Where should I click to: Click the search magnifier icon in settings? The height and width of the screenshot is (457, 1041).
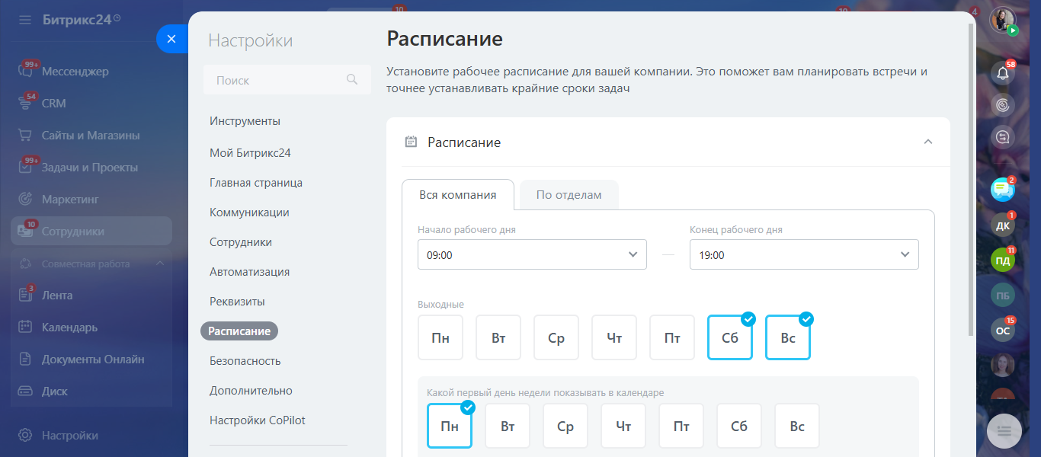coord(351,79)
